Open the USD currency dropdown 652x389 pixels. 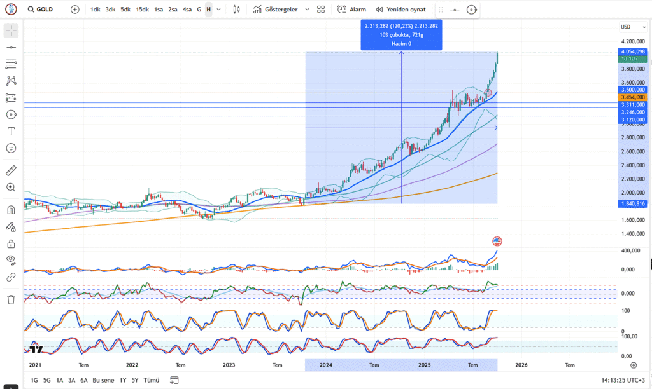point(633,27)
